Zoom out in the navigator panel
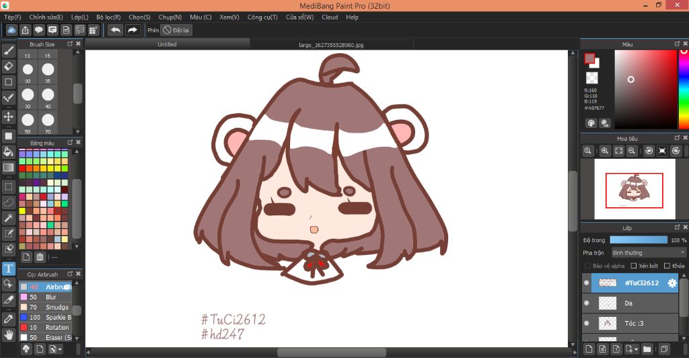Image resolution: width=689 pixels, height=358 pixels. pyautogui.click(x=632, y=151)
